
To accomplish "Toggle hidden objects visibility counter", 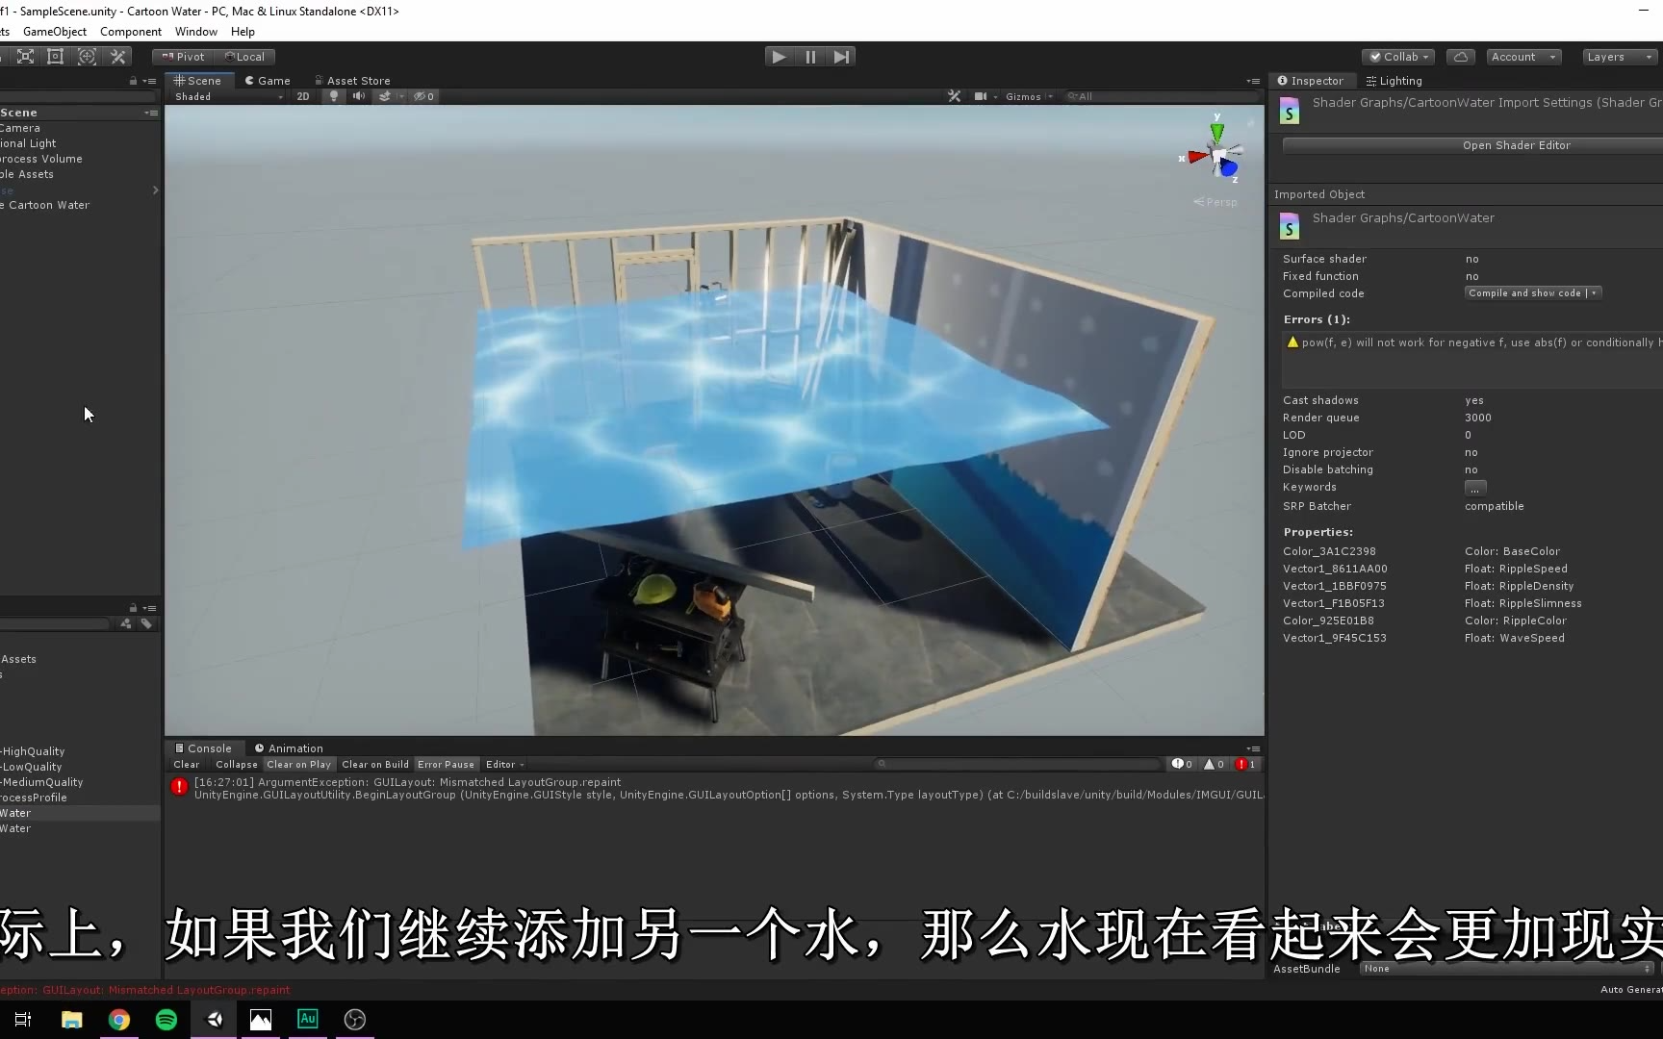I will coord(424,96).
